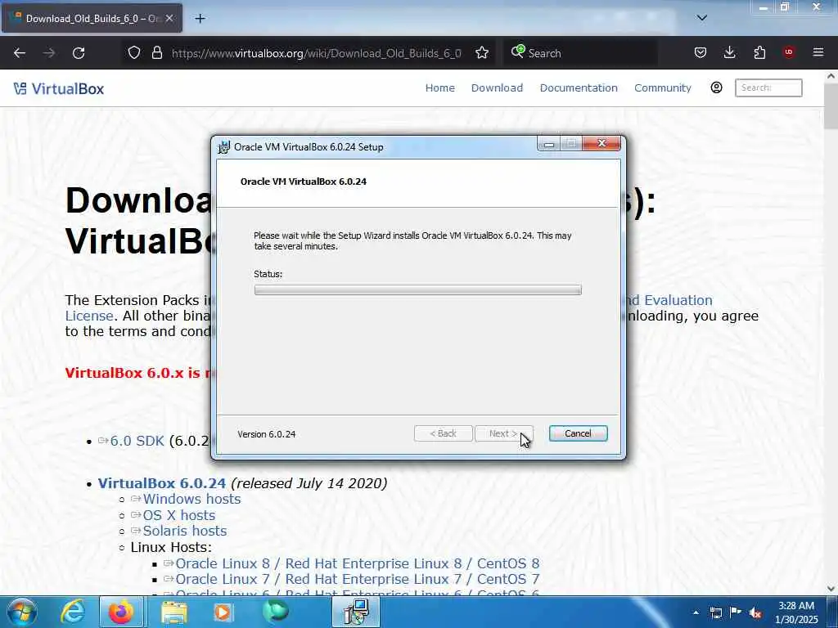Open Oracle Linux 8 / CentOS 8 link
This screenshot has height=628, width=838.
pyautogui.click(x=357, y=563)
